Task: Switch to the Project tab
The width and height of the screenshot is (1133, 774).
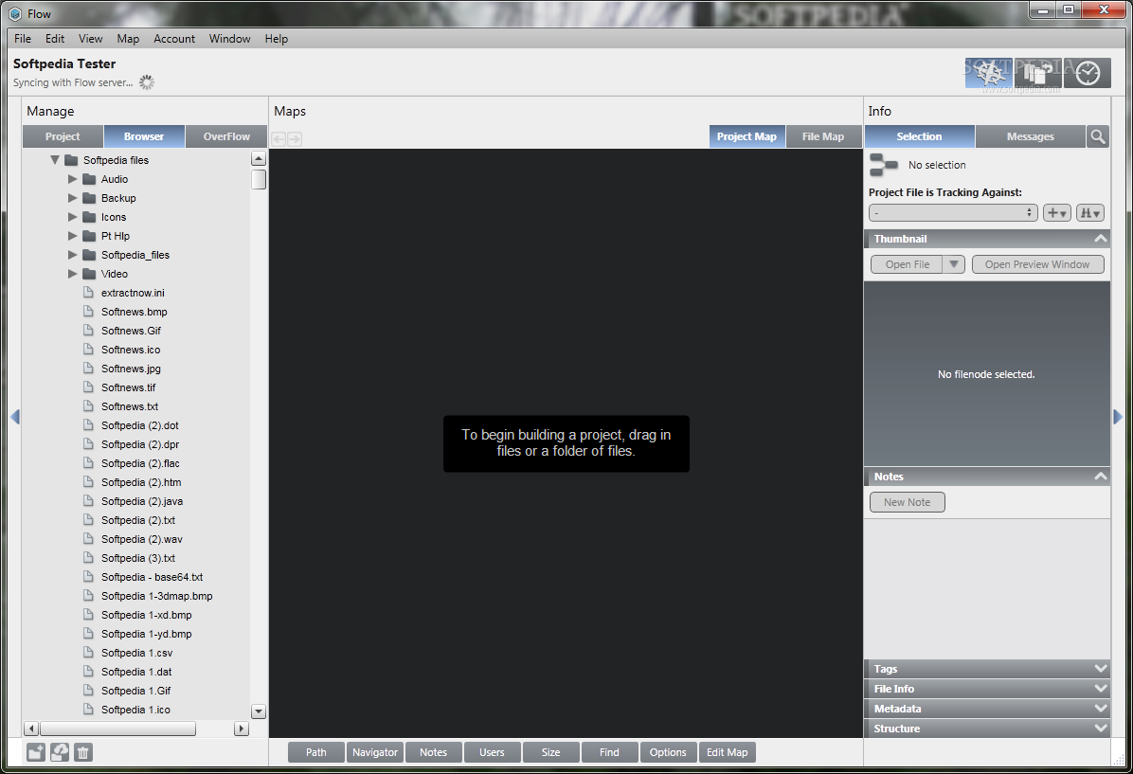Action: (x=63, y=136)
